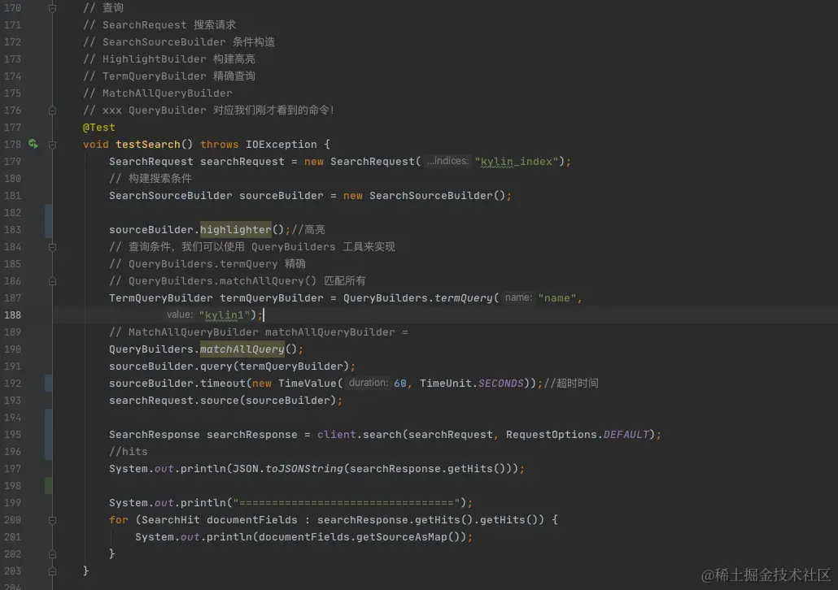Click the duration: parameter hint

coord(369,383)
